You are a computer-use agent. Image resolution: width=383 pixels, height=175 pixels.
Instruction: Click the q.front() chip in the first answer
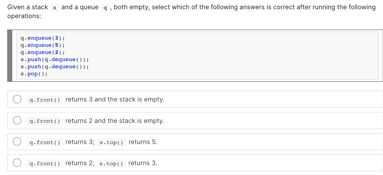pyautogui.click(x=45, y=100)
